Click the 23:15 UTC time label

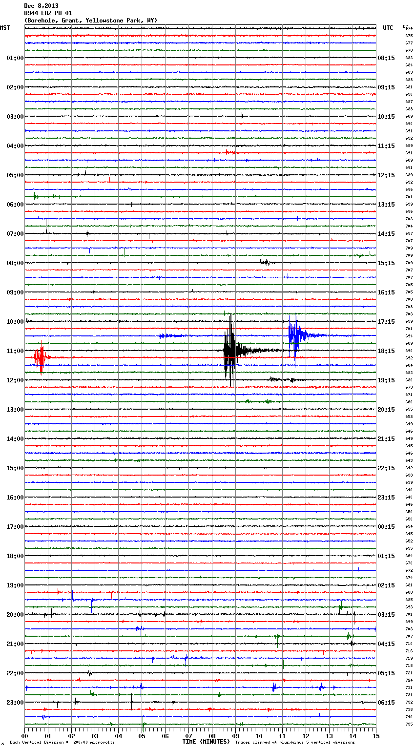[386, 498]
